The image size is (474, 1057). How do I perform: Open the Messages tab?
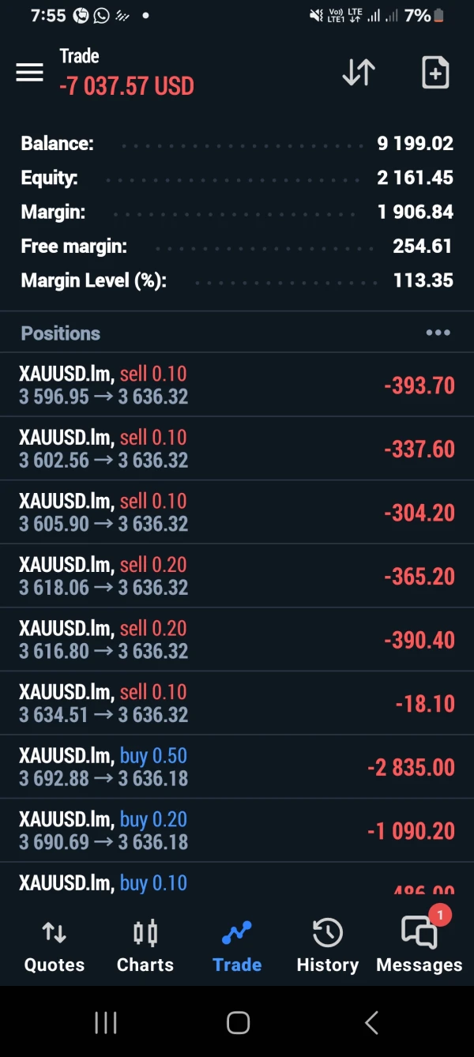coord(419,946)
